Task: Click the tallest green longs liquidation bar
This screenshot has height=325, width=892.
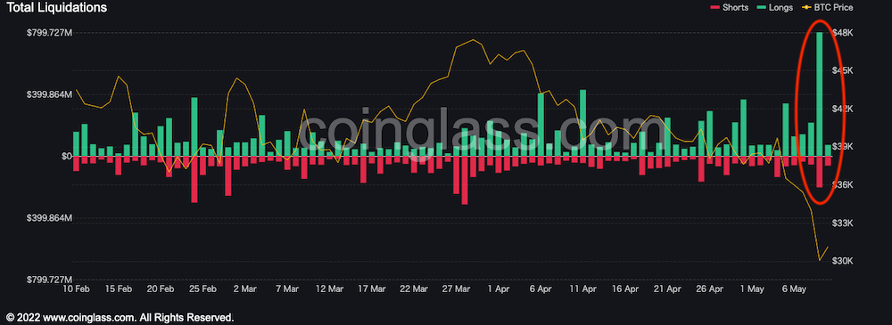Action: pos(819,94)
